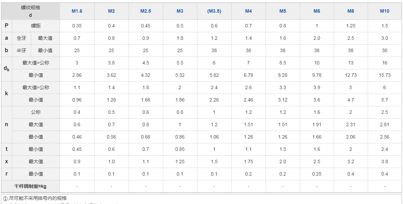This screenshot has height=204, width=403.
Task: Click the M4 column header
Action: pos(248,11)
